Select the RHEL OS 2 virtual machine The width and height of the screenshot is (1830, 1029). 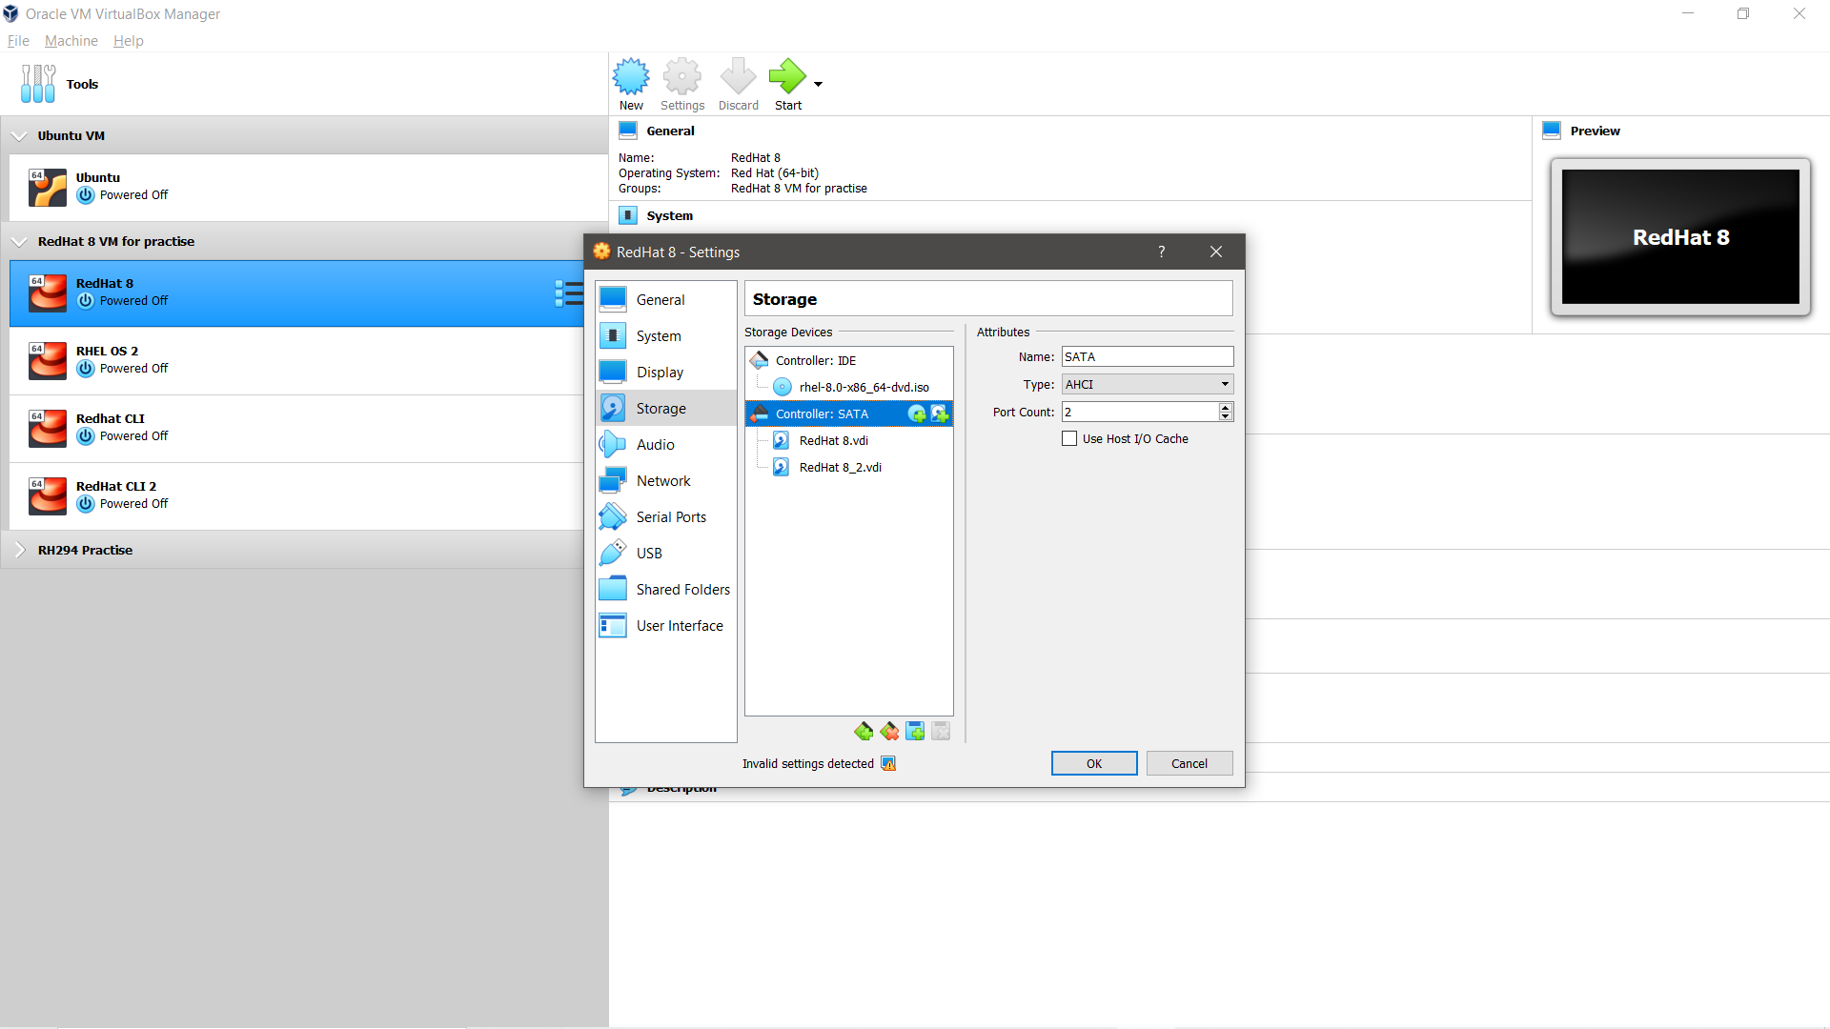296,360
